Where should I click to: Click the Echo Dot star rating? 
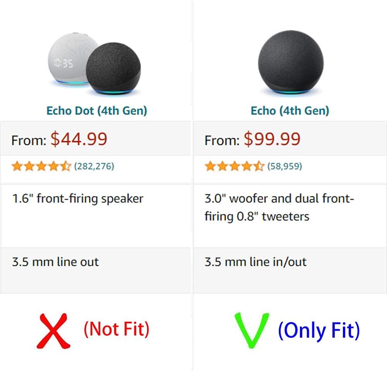[x=41, y=166]
